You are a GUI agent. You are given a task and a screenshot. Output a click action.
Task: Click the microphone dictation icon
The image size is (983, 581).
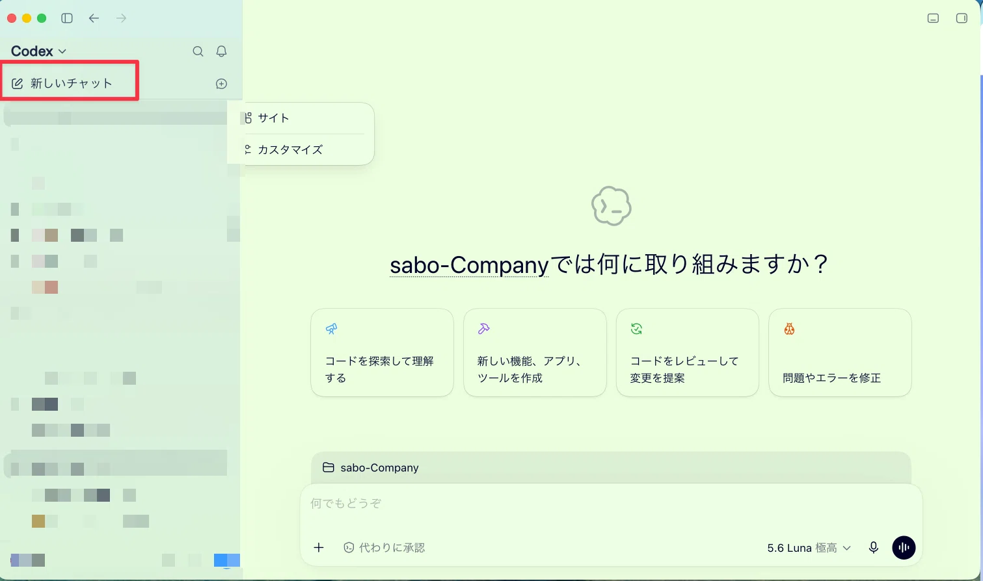click(874, 548)
